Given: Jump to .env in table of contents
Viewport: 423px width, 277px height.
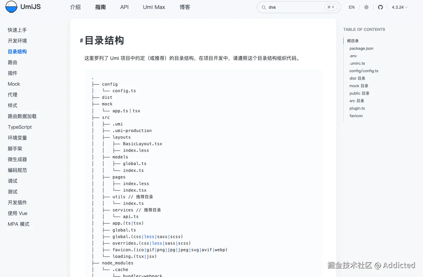Looking at the screenshot, I should pos(353,56).
